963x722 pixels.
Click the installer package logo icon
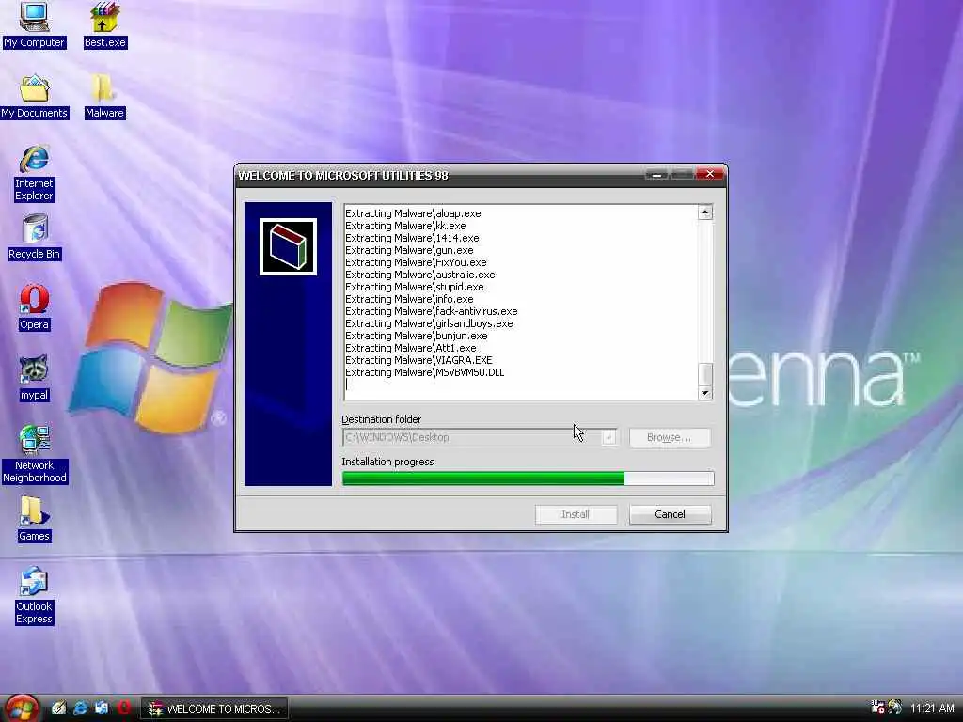pos(288,247)
